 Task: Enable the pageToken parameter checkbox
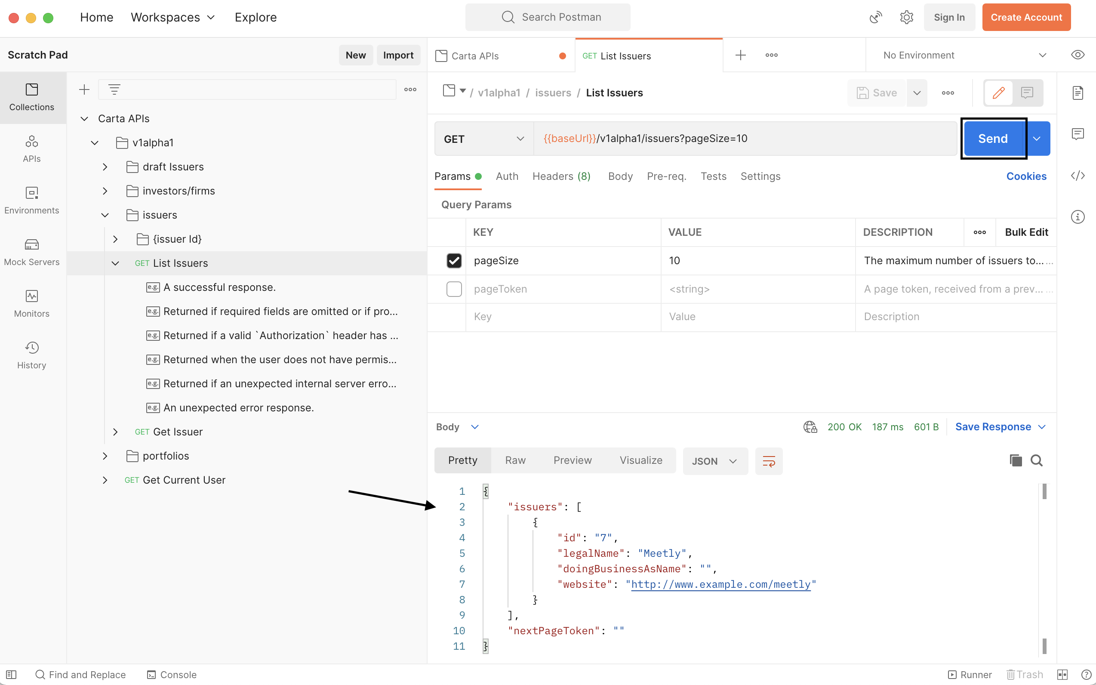pos(454,289)
